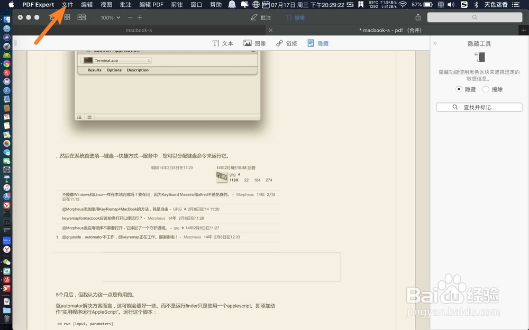
Task: Switch to the macbook-s - pdf (合并) tab
Action: pos(391,30)
